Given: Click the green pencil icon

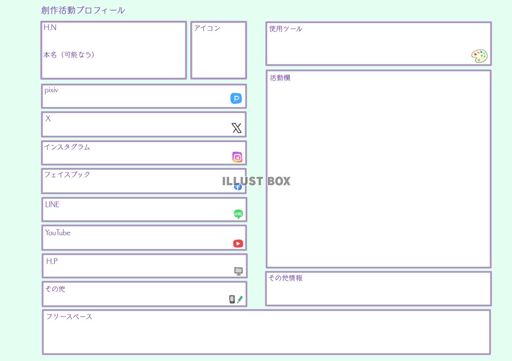Looking at the screenshot, I should [240, 299].
